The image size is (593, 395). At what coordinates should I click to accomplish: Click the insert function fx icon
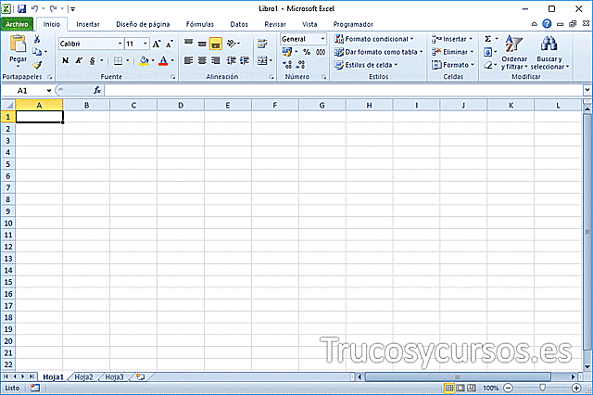(97, 90)
